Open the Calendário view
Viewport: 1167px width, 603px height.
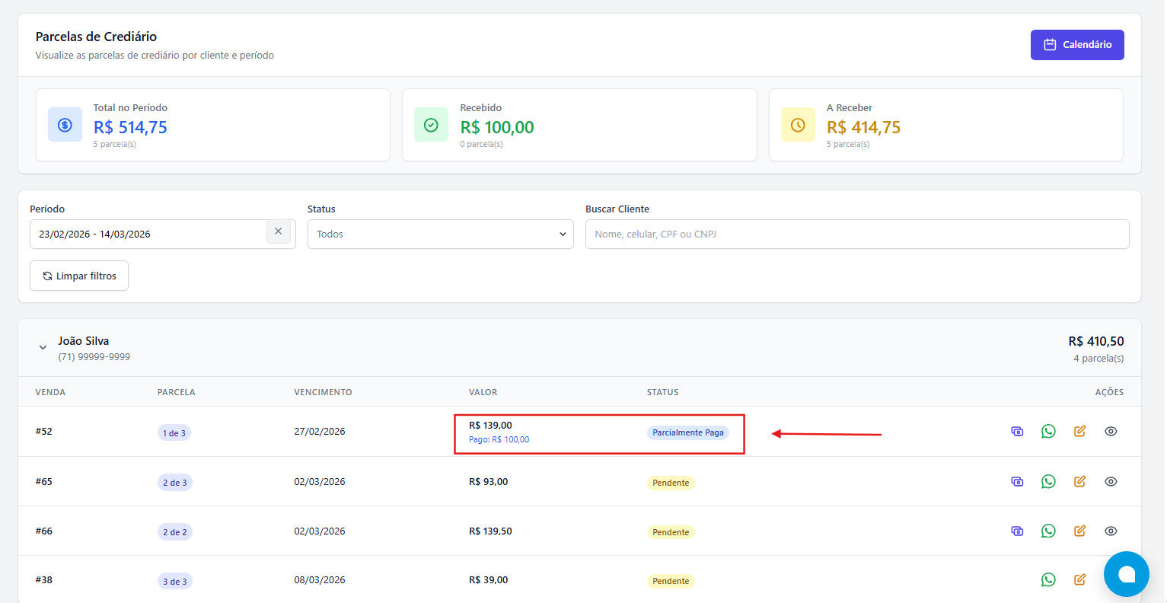pos(1076,45)
